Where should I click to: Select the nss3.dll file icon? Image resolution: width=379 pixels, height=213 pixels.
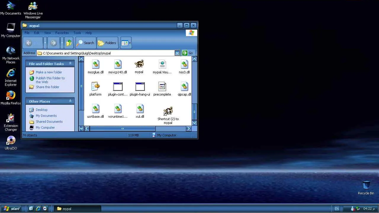[x=184, y=64]
